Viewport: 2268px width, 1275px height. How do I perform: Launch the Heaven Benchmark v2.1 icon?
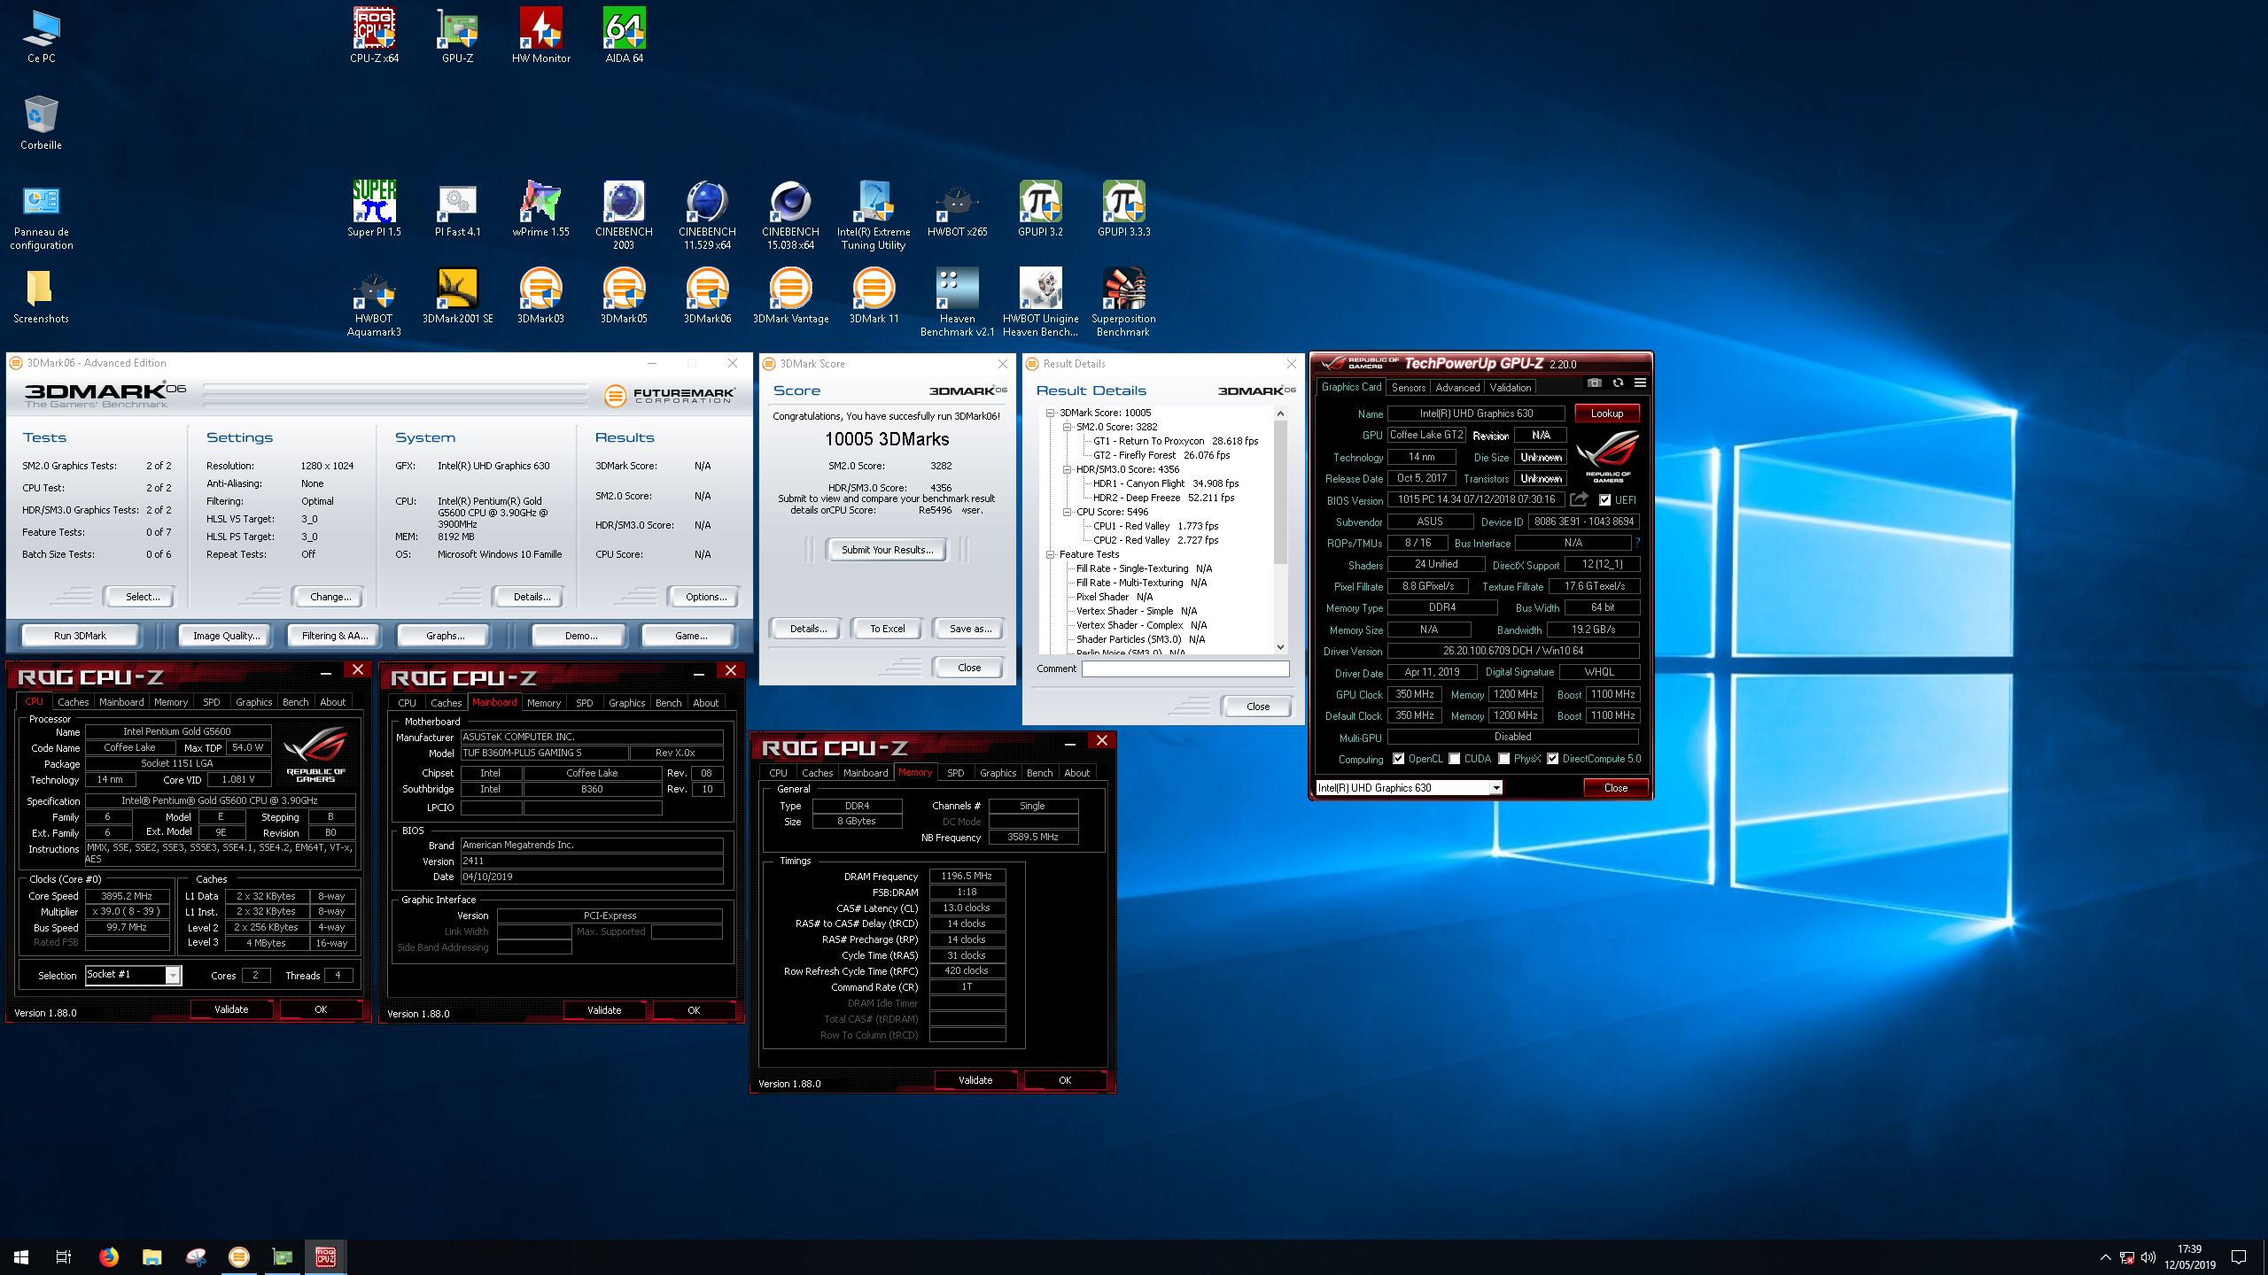pyautogui.click(x=957, y=302)
